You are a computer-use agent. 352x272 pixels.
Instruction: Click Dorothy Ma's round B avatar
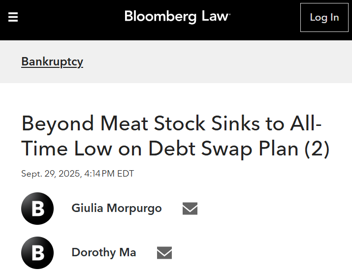pyautogui.click(x=37, y=253)
